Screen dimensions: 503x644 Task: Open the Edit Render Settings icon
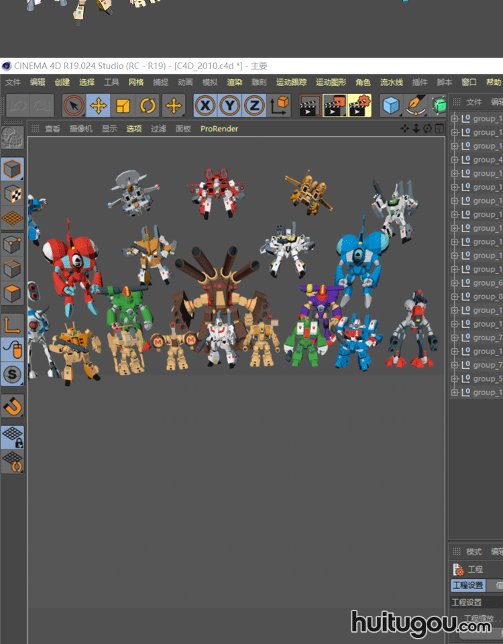(x=359, y=105)
